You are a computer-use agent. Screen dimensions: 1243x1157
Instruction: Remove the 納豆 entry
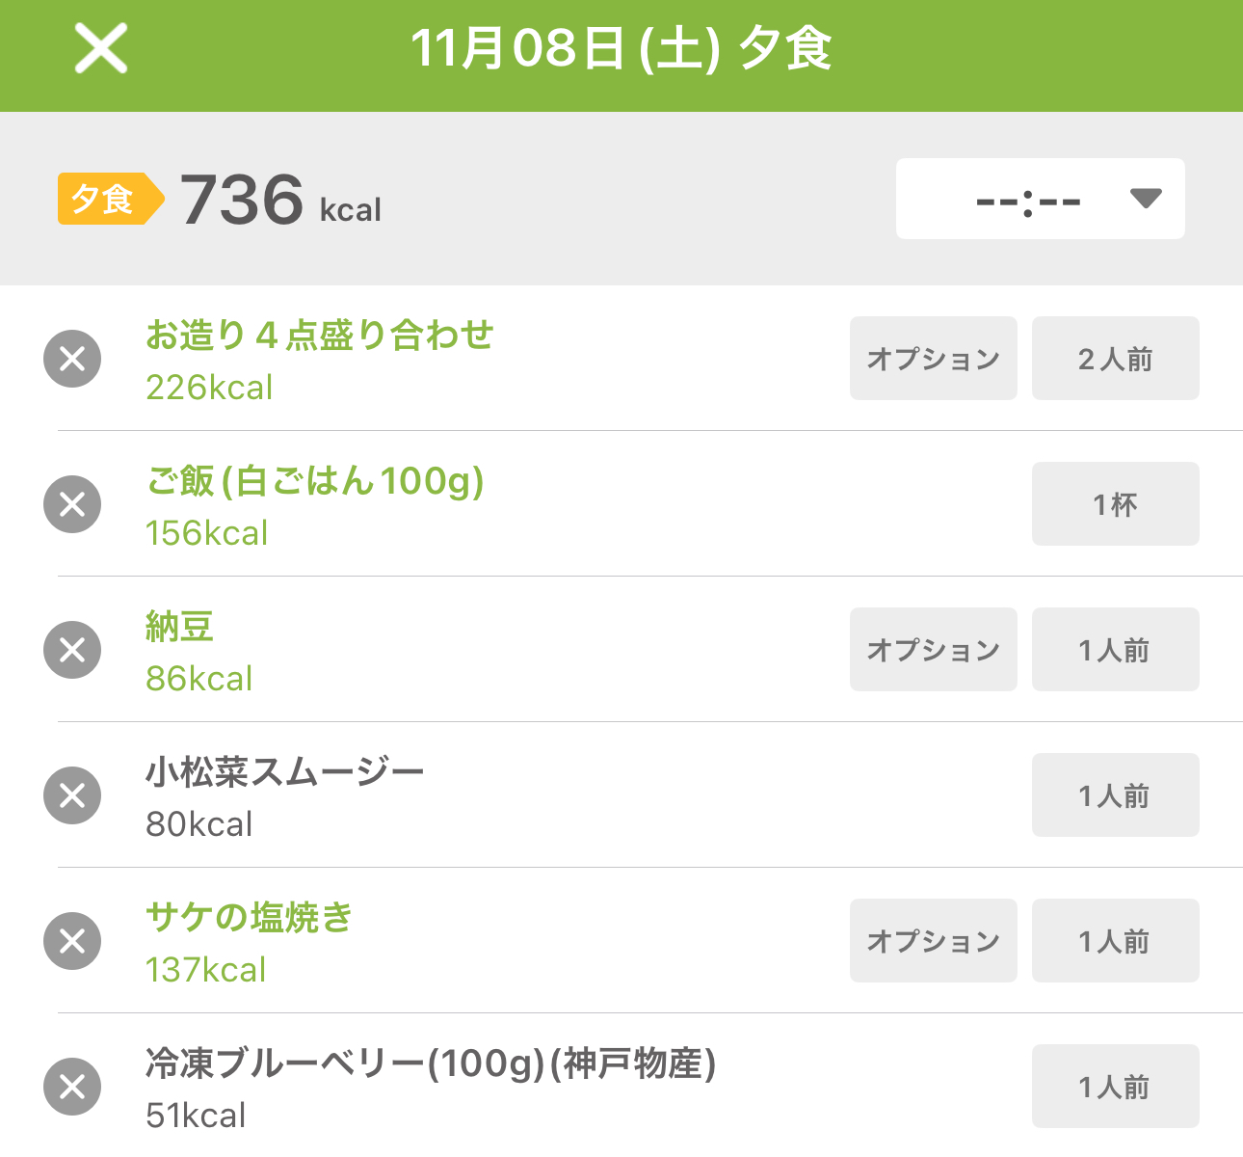point(72,650)
